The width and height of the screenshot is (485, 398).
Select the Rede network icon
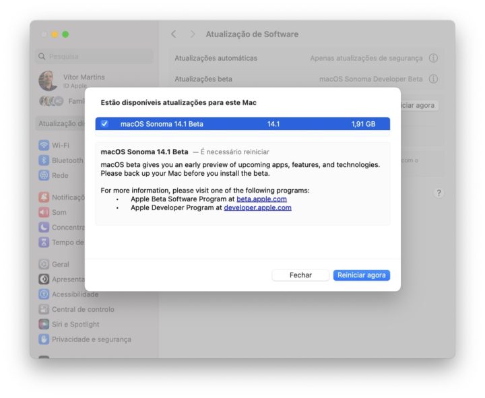pyautogui.click(x=44, y=175)
